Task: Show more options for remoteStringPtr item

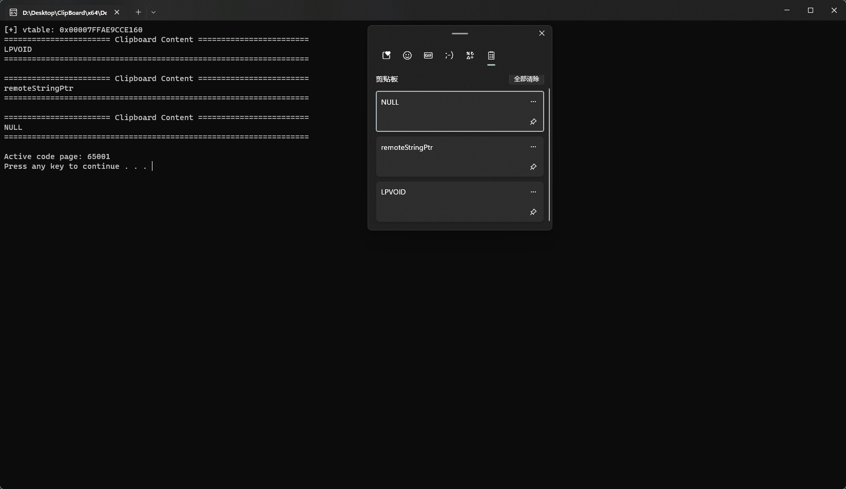Action: [x=533, y=147]
